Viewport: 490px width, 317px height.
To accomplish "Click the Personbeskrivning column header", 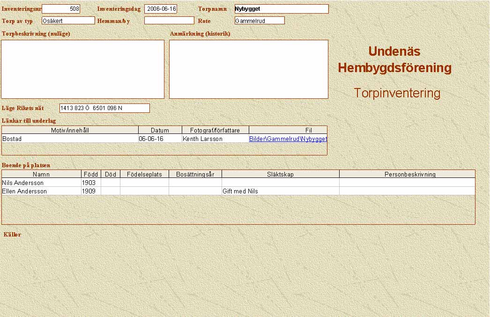I will coord(407,174).
